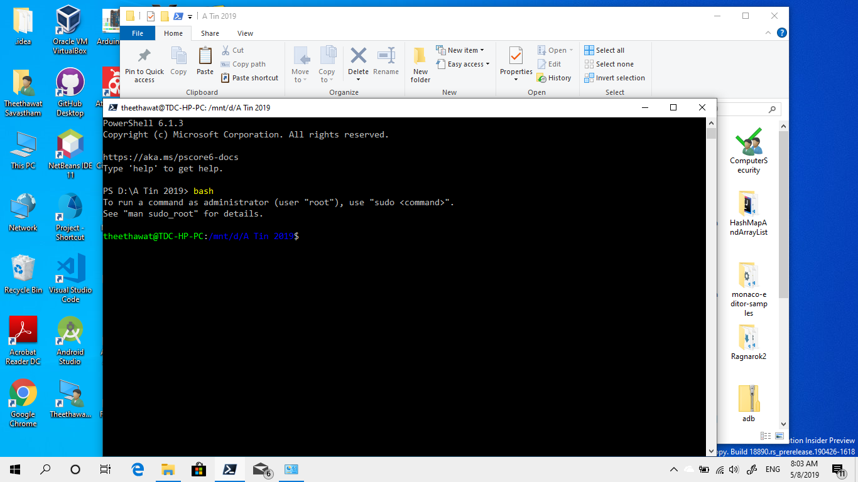The height and width of the screenshot is (482, 858).
Task: Click the PowerShell window vertical scrollbar
Action: pyautogui.click(x=711, y=286)
